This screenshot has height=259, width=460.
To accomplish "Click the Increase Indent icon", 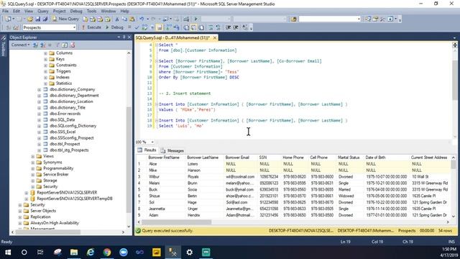I will pyautogui.click(x=236, y=27).
